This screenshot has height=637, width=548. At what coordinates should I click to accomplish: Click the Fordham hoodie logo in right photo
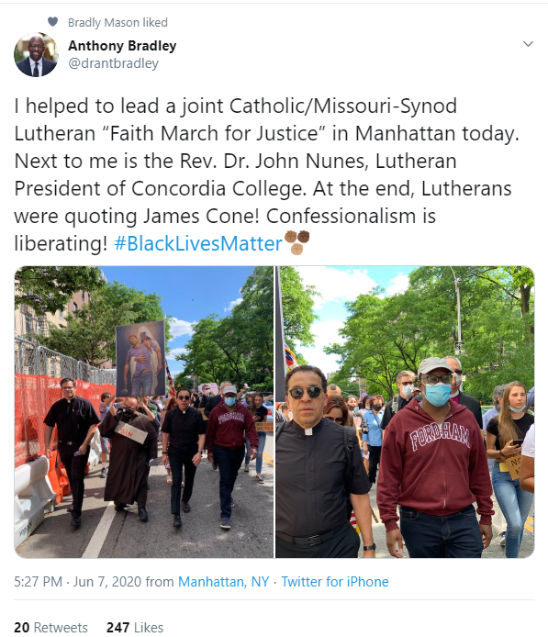440,439
